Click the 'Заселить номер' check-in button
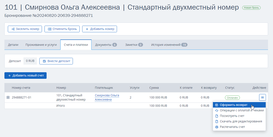This screenshot has width=273, height=137. point(25,29)
